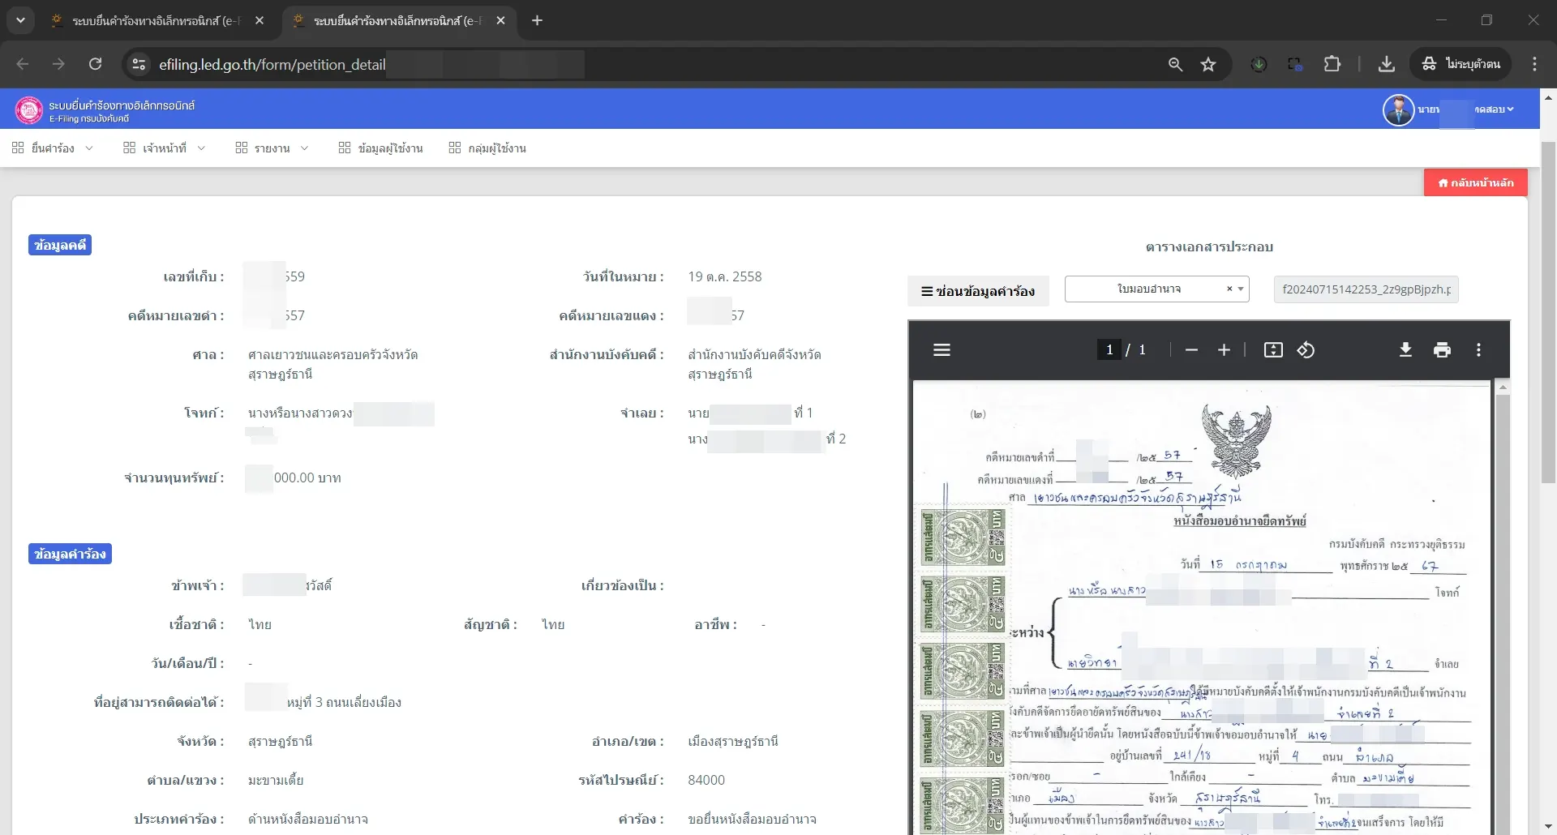The width and height of the screenshot is (1557, 835).
Task: Download the PDF from viewer toolbar
Action: (x=1406, y=350)
